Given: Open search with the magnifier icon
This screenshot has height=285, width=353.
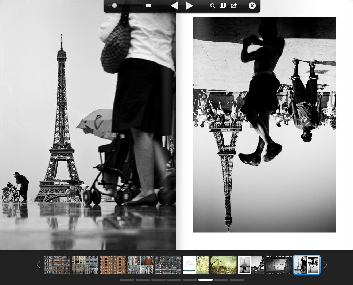Looking at the screenshot, I should 213,6.
